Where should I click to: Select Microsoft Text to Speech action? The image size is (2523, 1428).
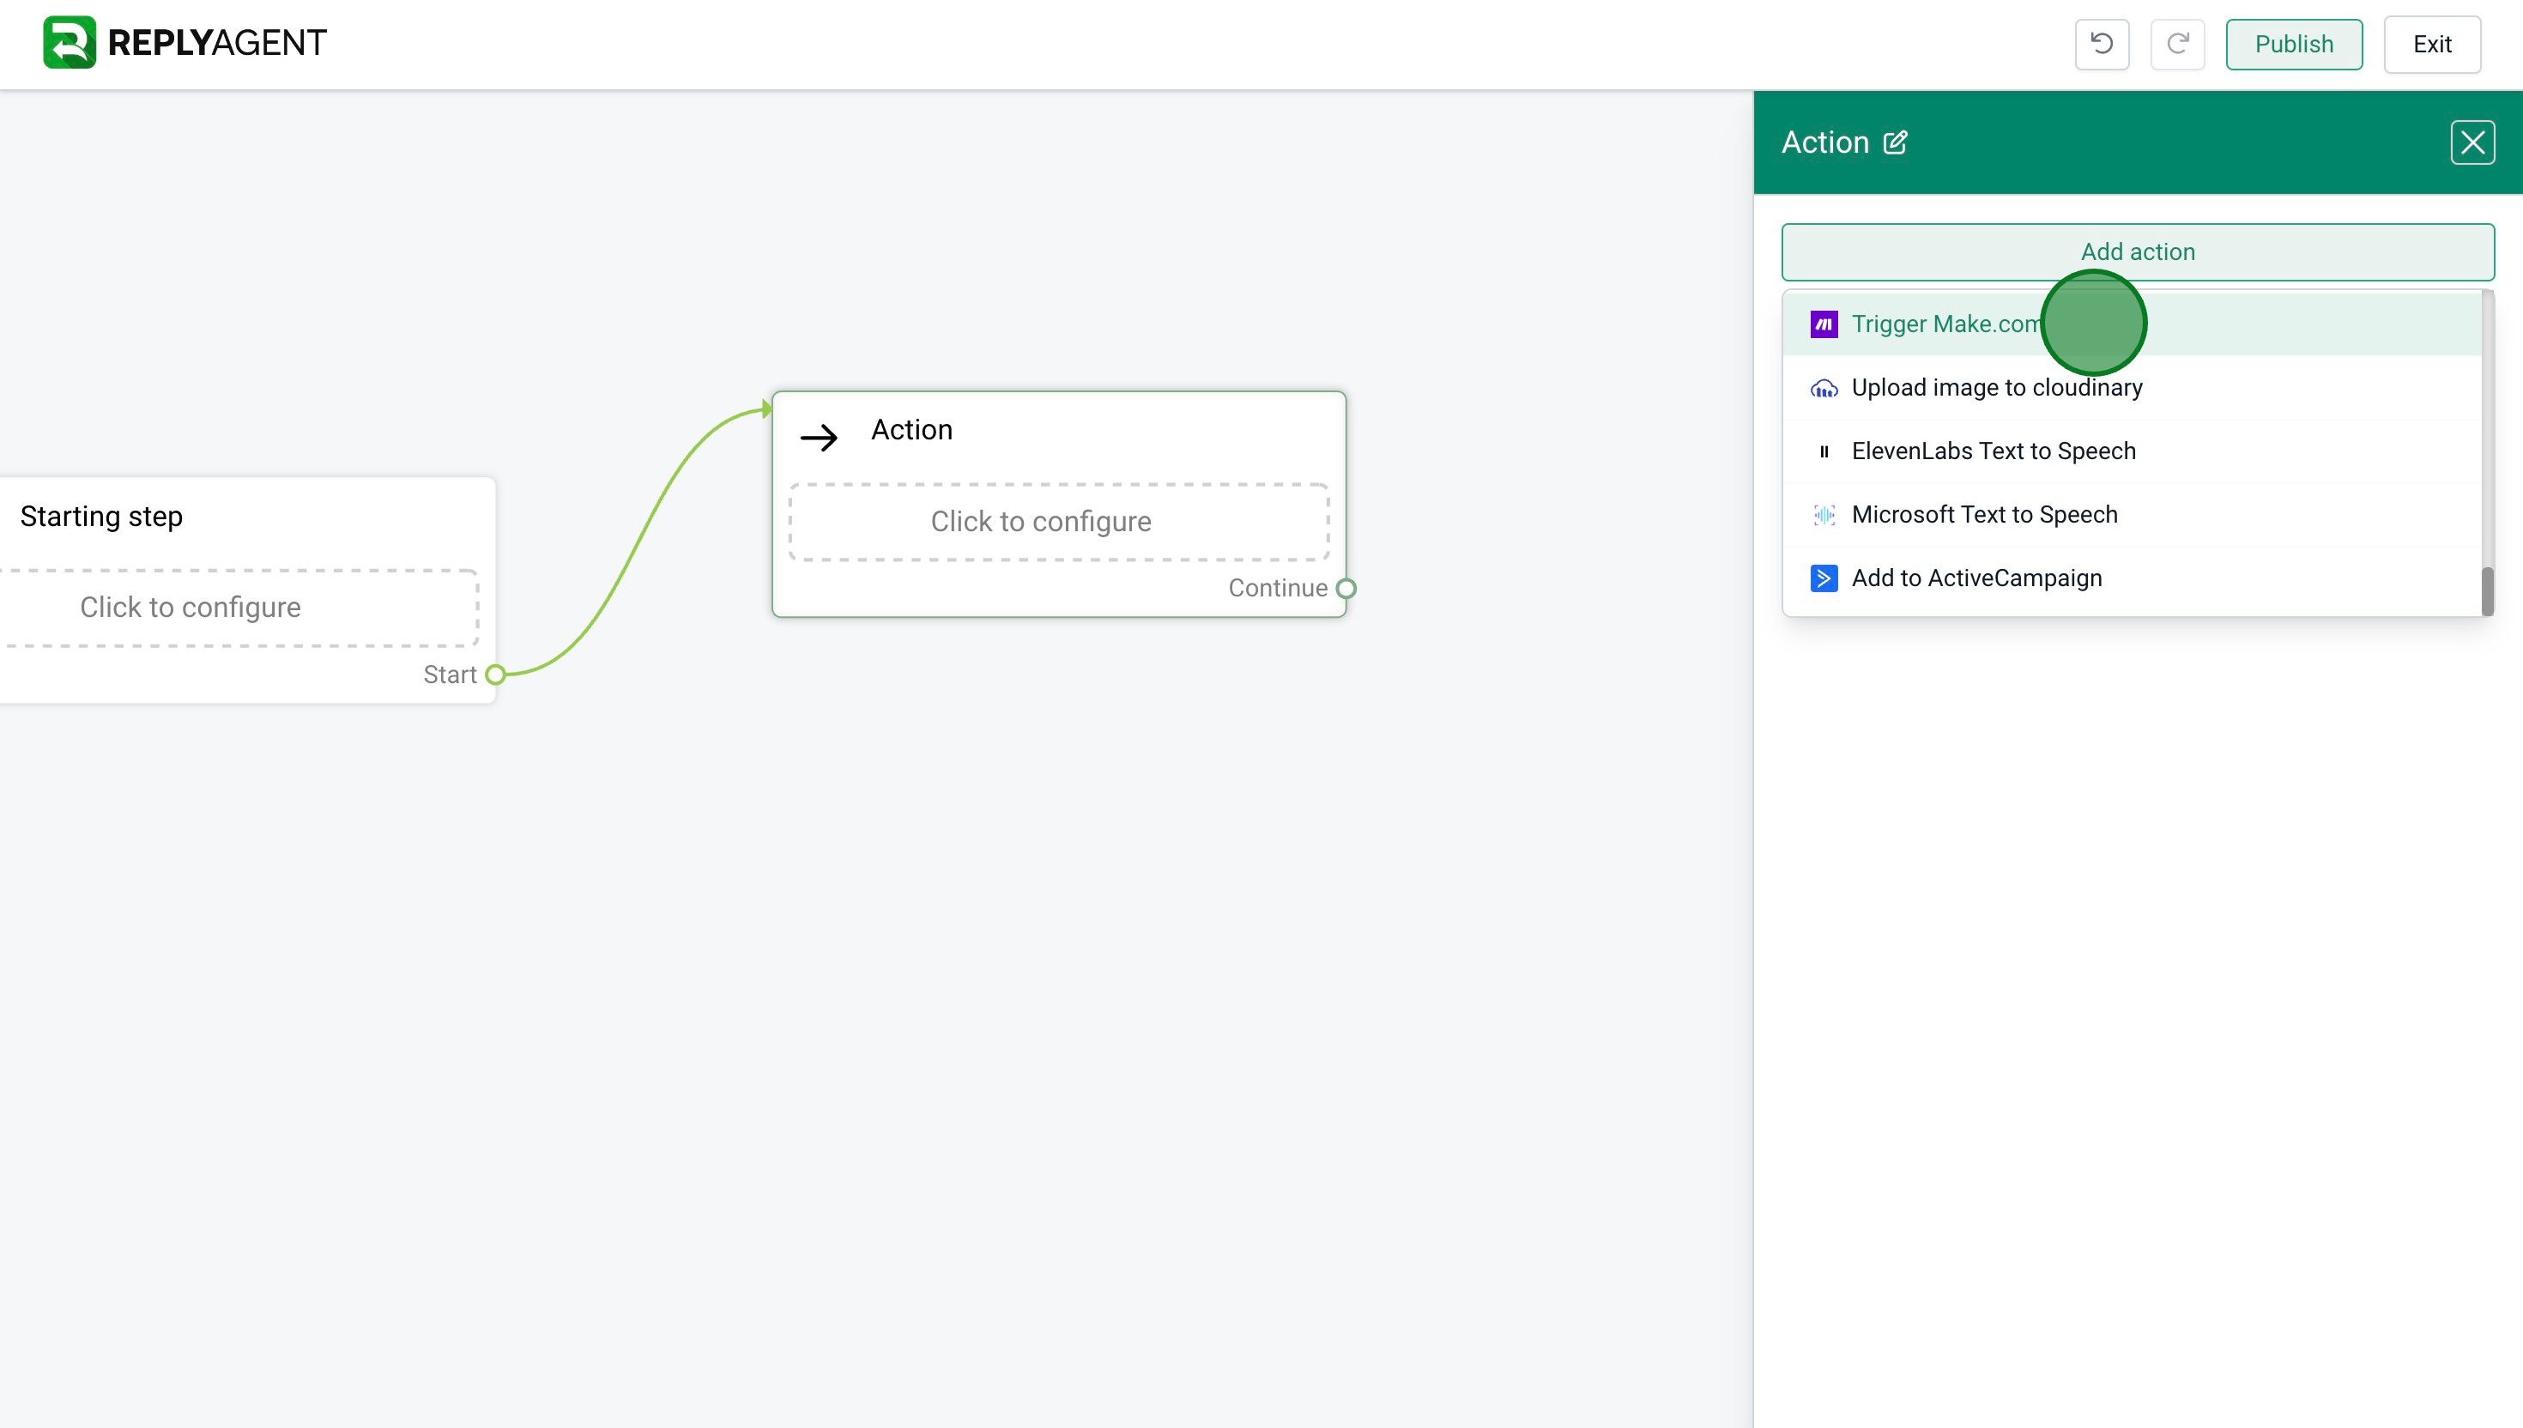click(2132, 515)
